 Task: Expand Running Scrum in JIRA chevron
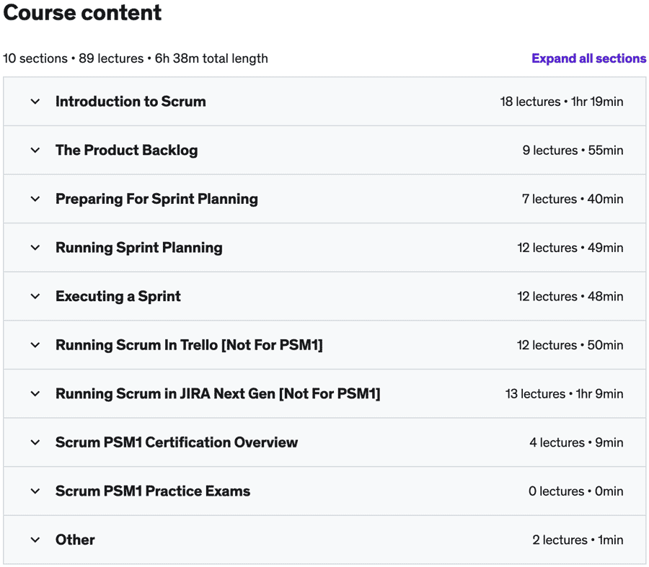point(35,393)
